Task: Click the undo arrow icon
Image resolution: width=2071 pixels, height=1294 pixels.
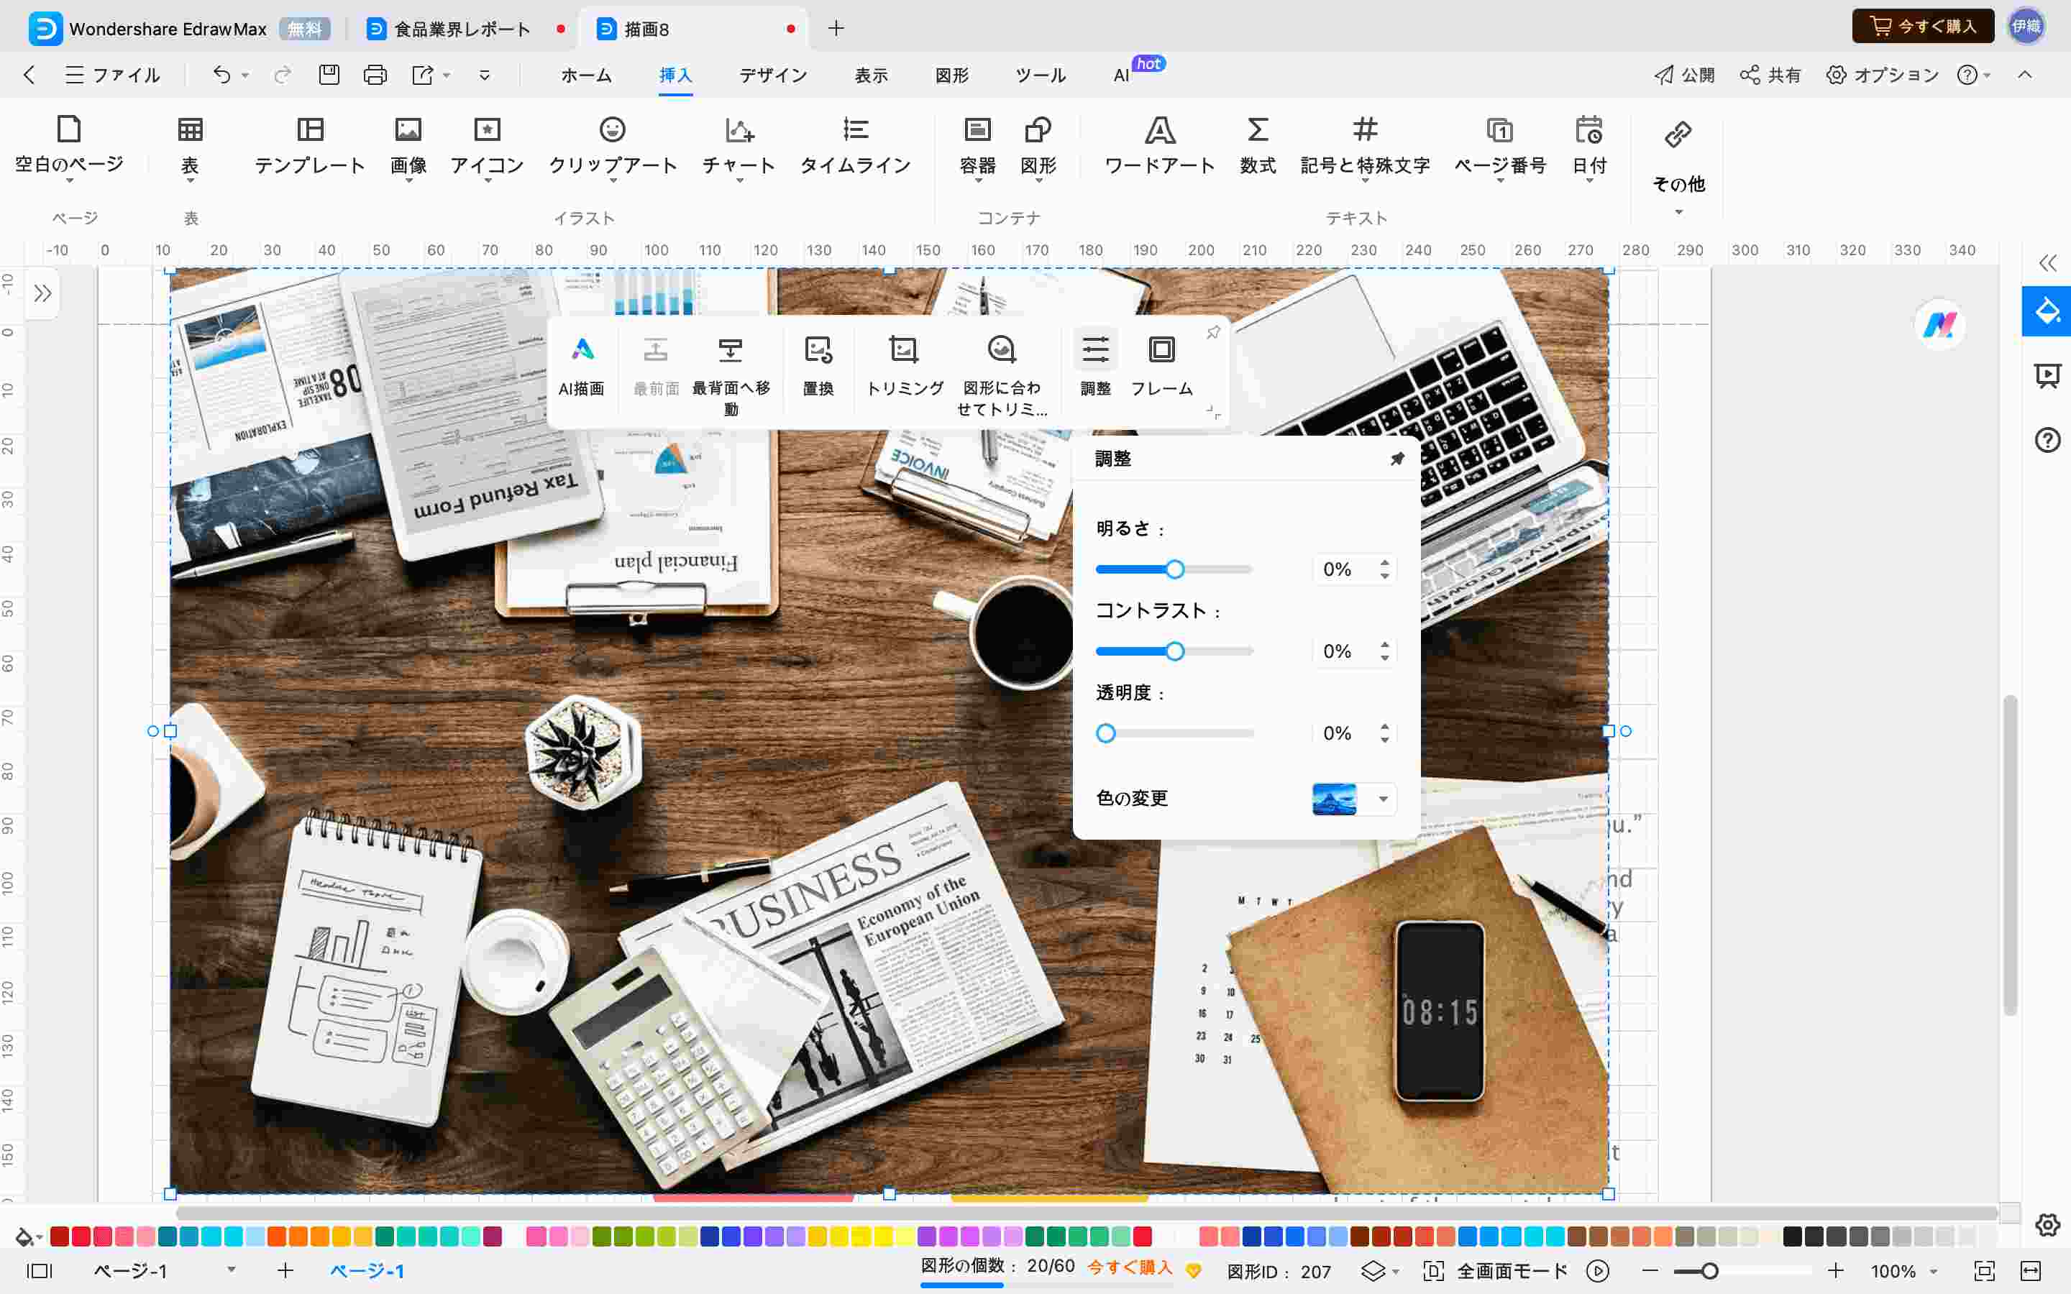Action: pyautogui.click(x=221, y=75)
